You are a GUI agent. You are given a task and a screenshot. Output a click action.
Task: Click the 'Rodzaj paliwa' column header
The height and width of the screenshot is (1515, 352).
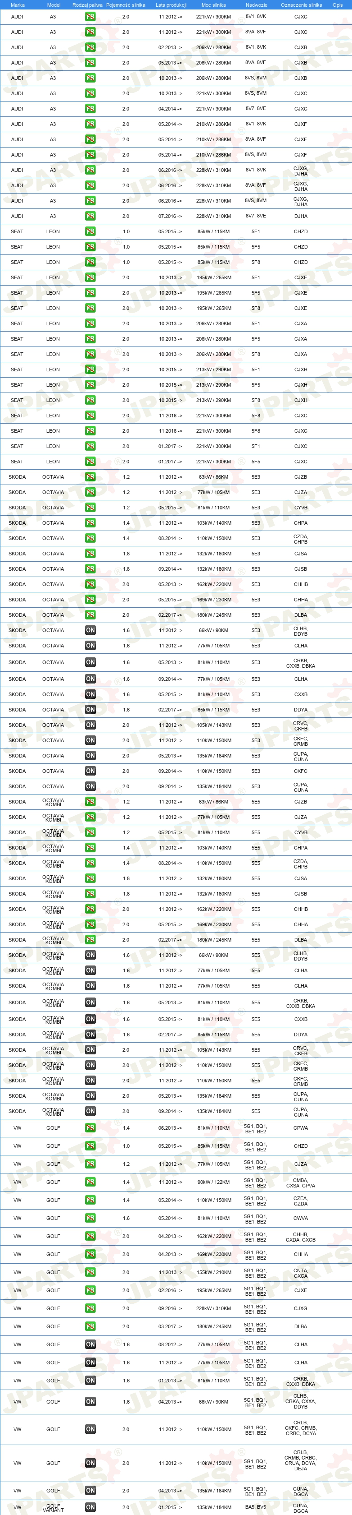(x=87, y=5)
